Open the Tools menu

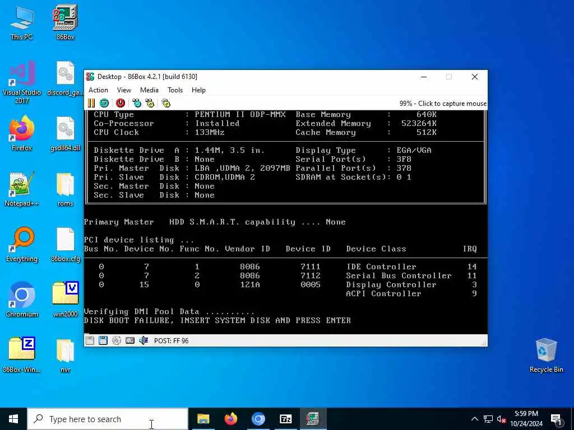[175, 90]
